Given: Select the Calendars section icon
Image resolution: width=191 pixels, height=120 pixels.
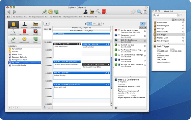Looking at the screenshot, I should point(13,25).
